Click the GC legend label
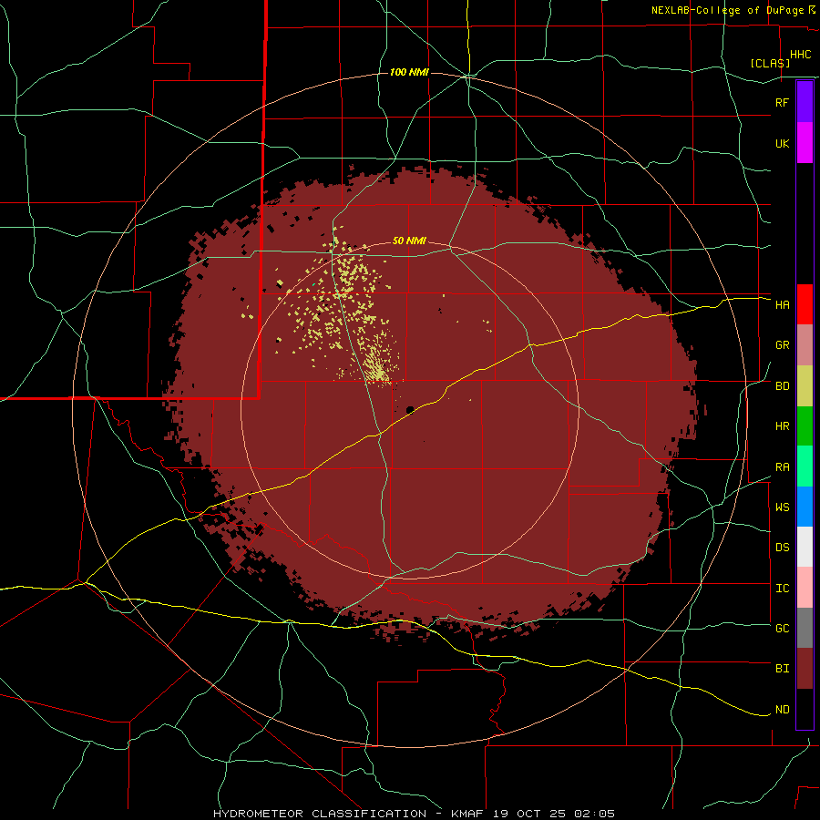 coord(782,629)
